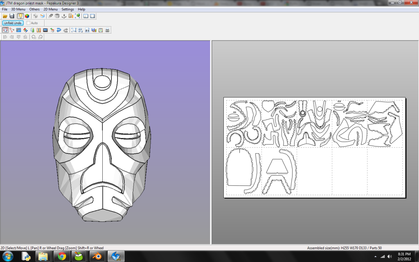Click the page number P.1 icon
419x262 pixels.
click(88, 30)
